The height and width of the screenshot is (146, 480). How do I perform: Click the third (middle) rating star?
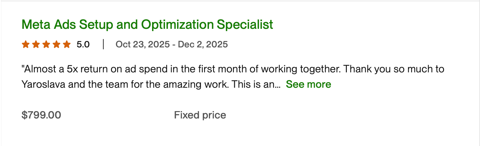[x=46, y=44]
